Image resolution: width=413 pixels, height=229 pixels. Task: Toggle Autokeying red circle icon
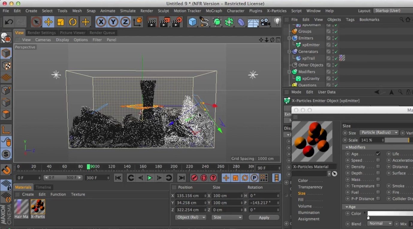point(204,178)
